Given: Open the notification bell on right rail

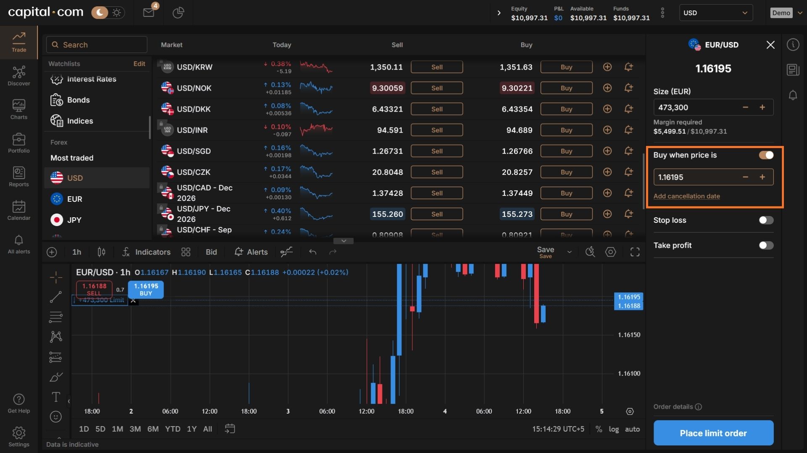Looking at the screenshot, I should pos(793,95).
